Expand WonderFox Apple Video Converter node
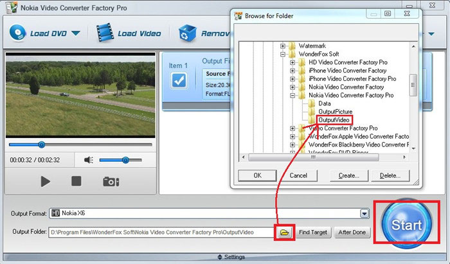 292,137
